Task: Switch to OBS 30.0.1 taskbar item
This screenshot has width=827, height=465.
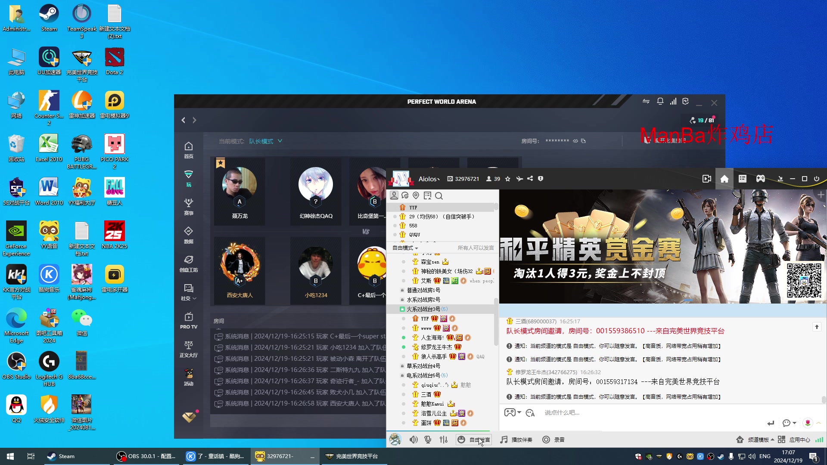Action: point(147,456)
